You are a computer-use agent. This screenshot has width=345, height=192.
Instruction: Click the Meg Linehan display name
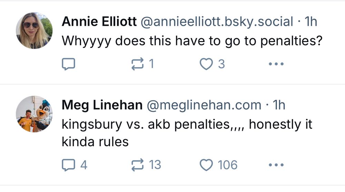(x=102, y=105)
